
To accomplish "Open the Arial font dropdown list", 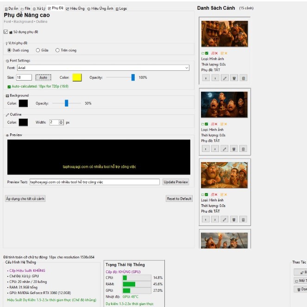I will (x=187, y=68).
